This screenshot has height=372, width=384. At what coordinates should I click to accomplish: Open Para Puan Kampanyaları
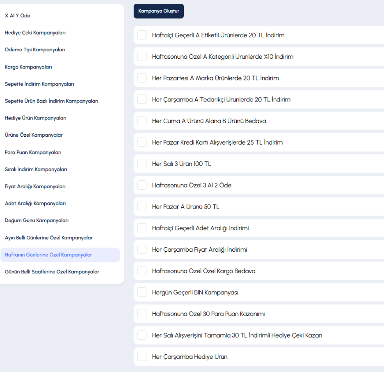pyautogui.click(x=33, y=152)
